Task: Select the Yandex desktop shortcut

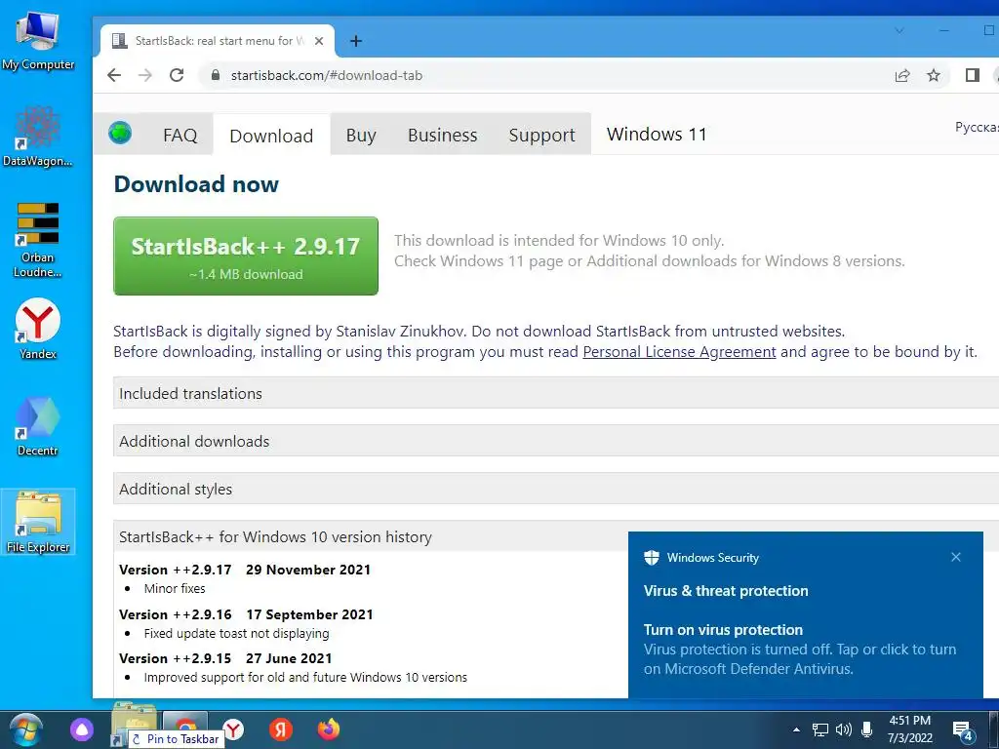Action: tap(38, 330)
